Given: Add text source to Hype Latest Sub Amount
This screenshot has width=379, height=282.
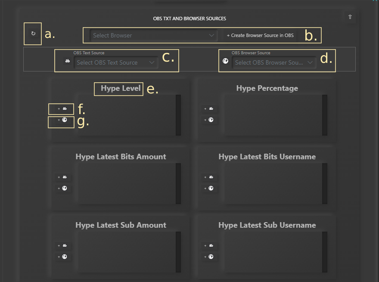Looking at the screenshot, I should tap(62, 245).
